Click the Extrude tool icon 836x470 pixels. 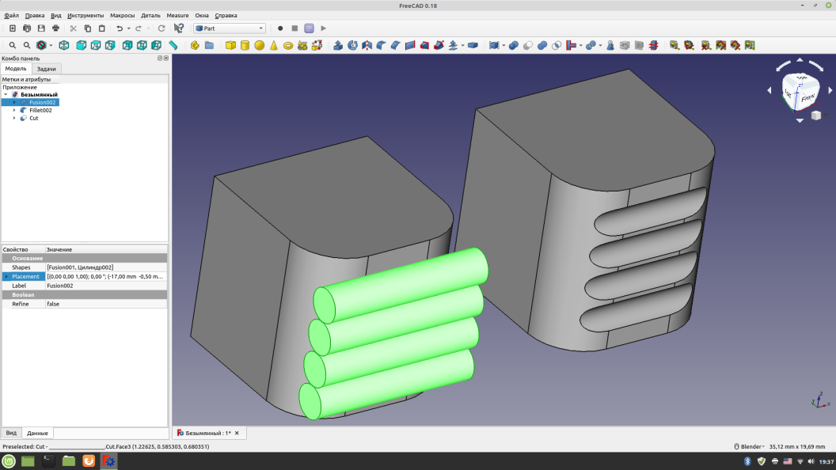coord(338,45)
